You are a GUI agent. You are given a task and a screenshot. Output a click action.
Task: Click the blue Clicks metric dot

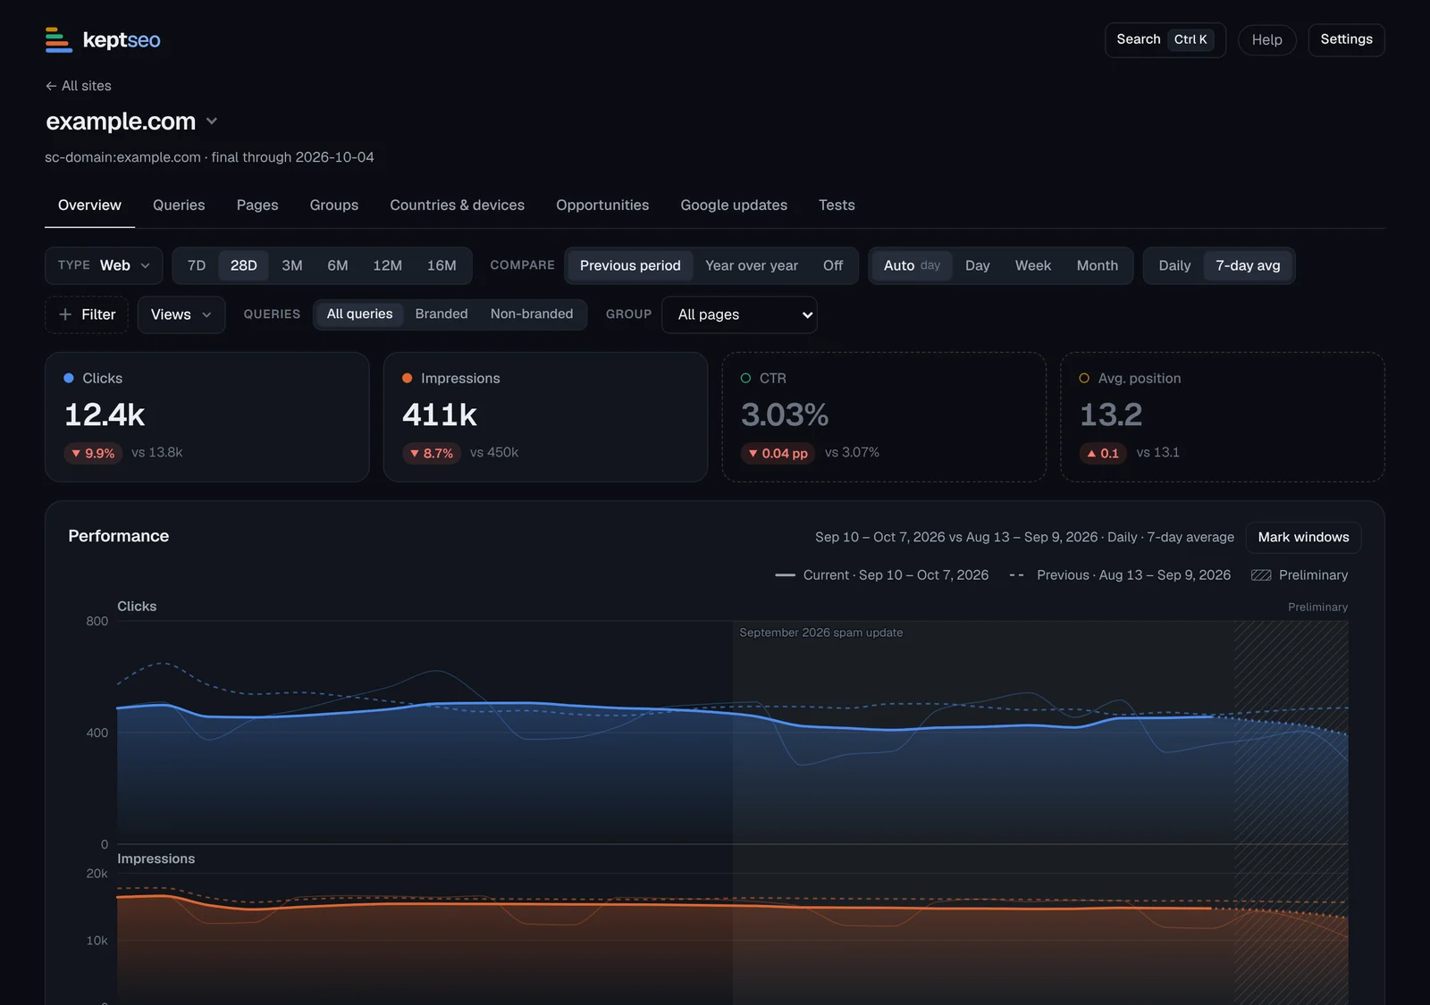[x=69, y=378]
